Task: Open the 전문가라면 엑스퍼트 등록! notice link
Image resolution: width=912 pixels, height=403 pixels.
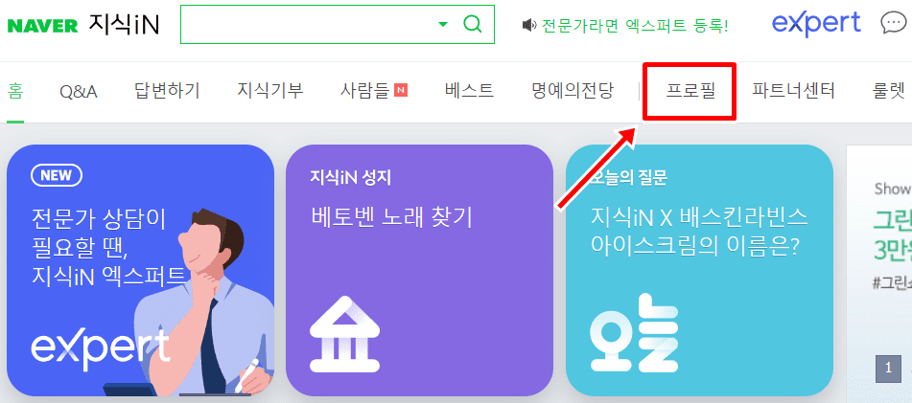Action: point(635,25)
